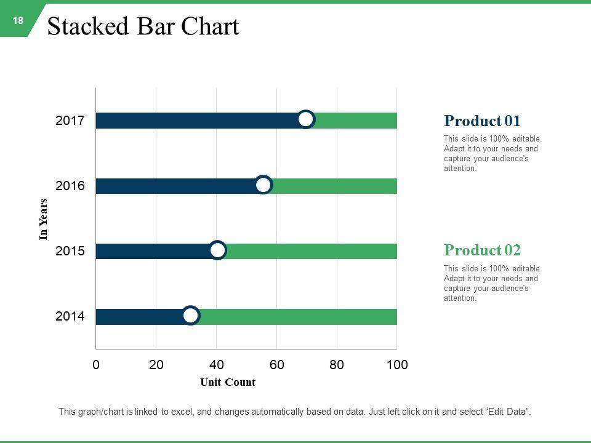Select the description text under Product 02

(492, 284)
